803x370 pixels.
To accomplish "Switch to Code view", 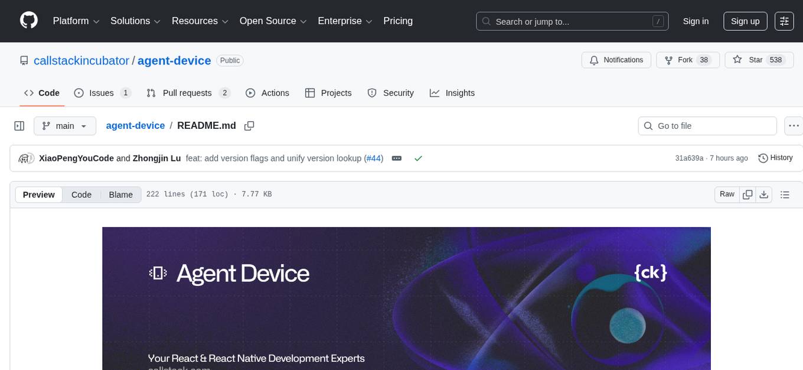I will [x=81, y=194].
